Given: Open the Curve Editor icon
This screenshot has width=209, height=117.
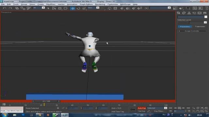Looking at the screenshot, I should click(x=195, y=8).
